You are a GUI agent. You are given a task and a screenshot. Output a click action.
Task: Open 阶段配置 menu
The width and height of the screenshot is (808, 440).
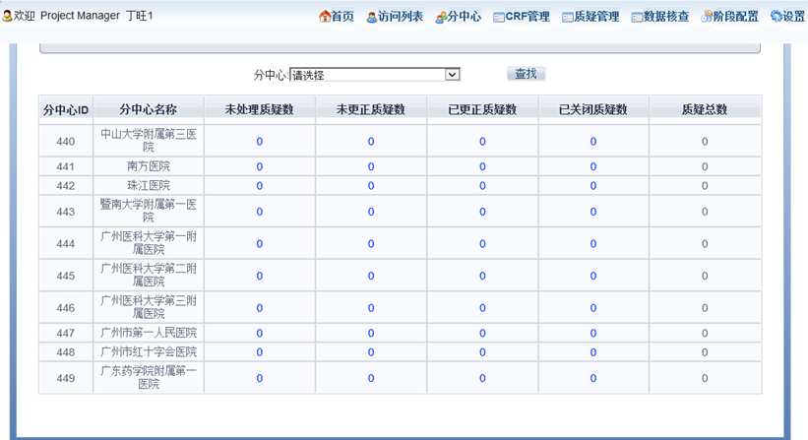736,17
